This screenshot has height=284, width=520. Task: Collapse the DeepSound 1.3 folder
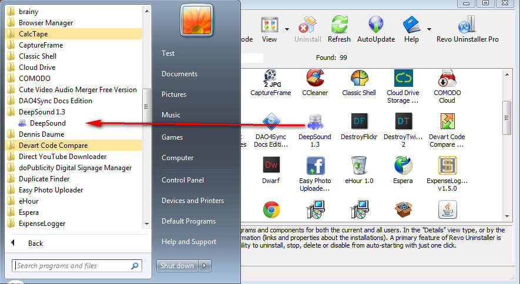pos(42,112)
